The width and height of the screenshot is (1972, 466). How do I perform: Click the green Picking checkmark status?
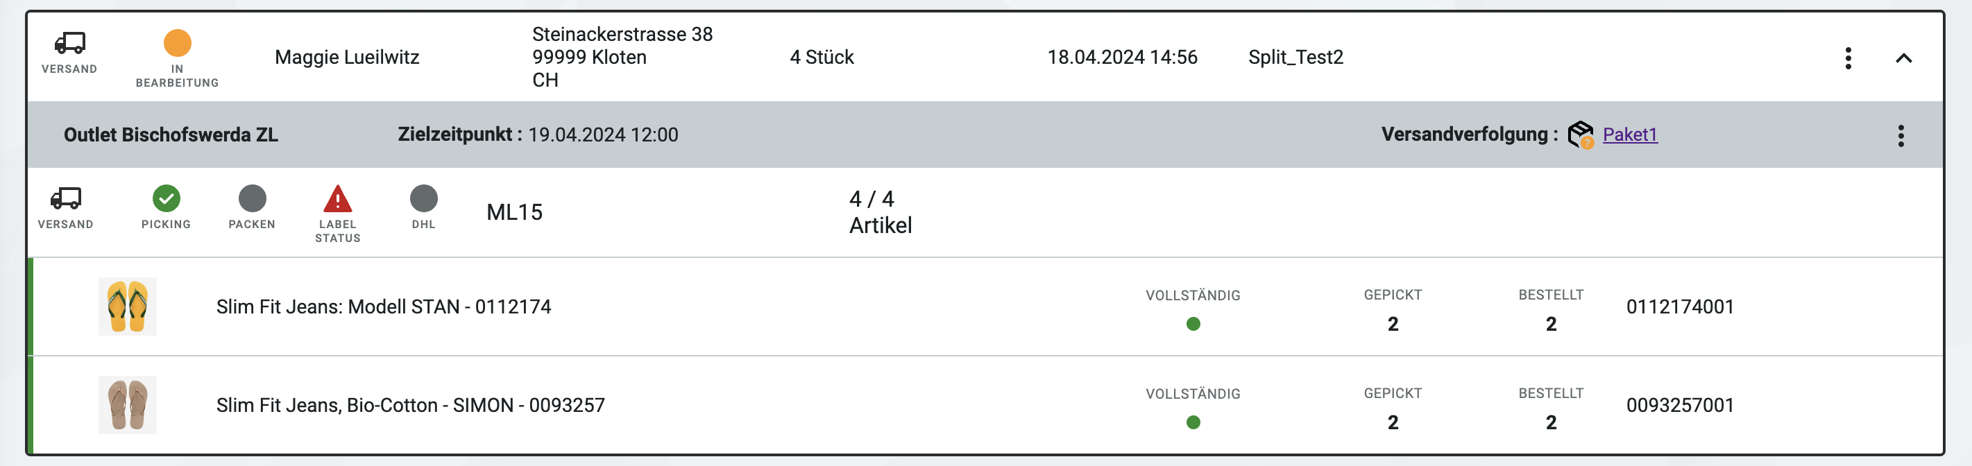point(166,199)
